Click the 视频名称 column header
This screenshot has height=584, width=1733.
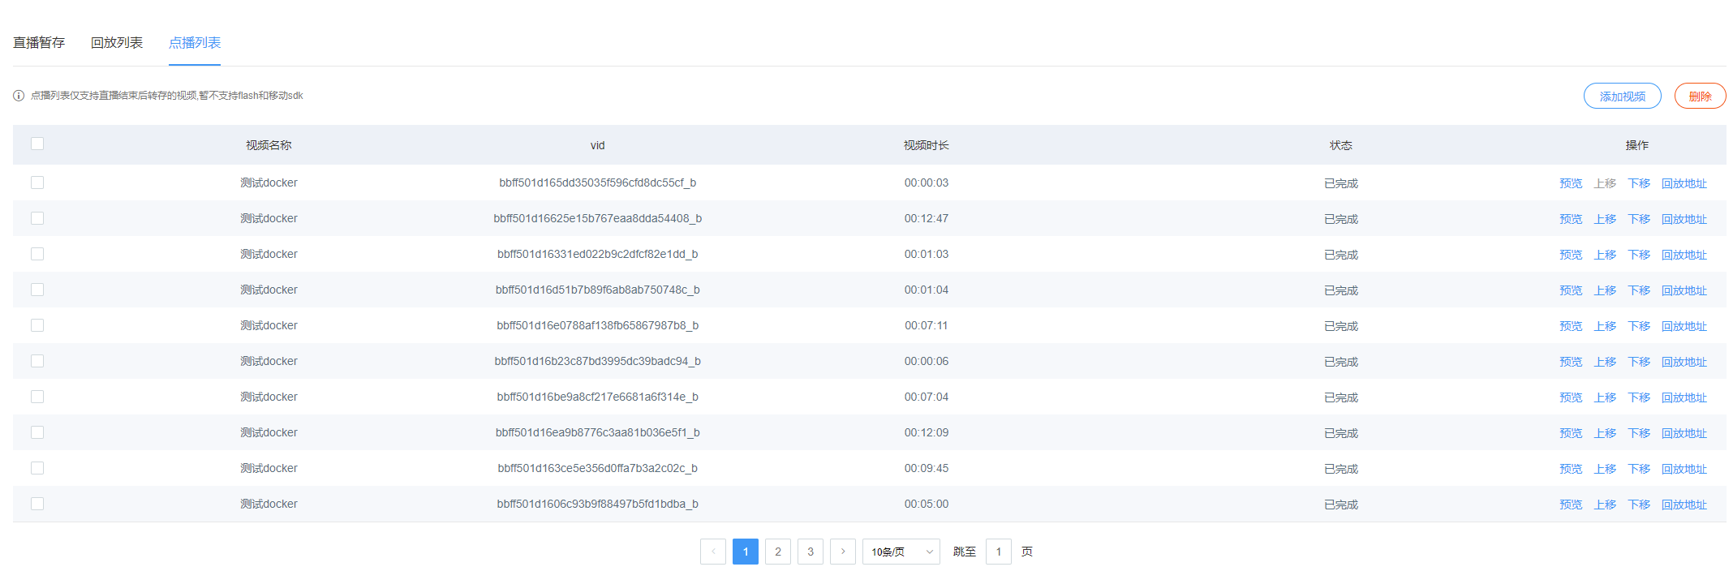point(269,145)
